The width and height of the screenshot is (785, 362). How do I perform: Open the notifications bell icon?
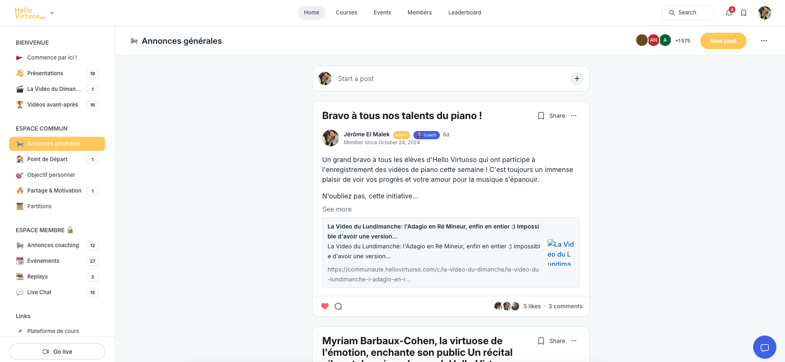pyautogui.click(x=729, y=13)
